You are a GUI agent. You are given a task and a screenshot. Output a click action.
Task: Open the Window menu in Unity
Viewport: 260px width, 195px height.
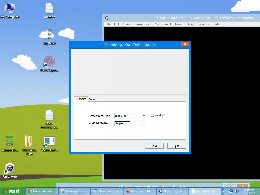coord(204,24)
